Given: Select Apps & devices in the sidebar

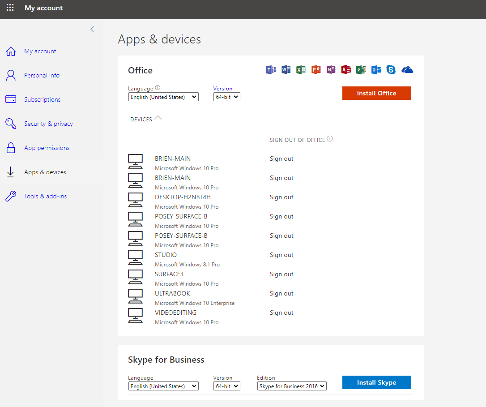Looking at the screenshot, I should (x=45, y=172).
